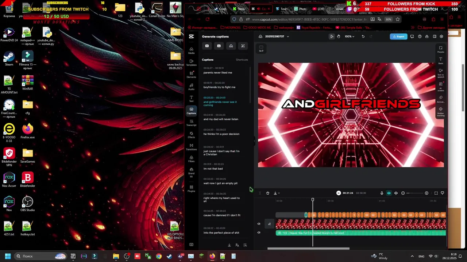This screenshot has height=262, width=467.
Task: Mute the TX2 audio track
Action: pos(259,233)
